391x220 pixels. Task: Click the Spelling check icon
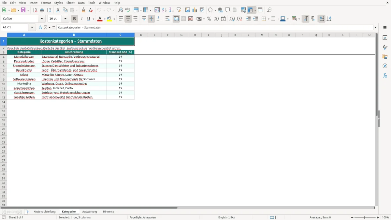point(128,10)
